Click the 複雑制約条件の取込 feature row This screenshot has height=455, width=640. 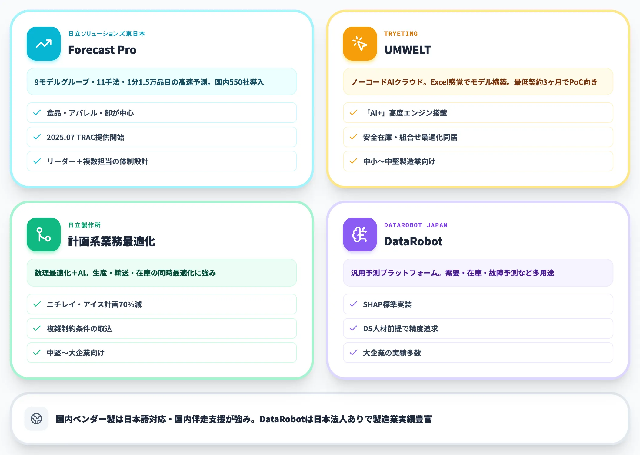click(162, 328)
